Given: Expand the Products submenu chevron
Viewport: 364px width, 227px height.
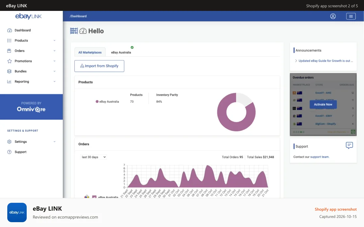Looking at the screenshot, I should click(55, 41).
